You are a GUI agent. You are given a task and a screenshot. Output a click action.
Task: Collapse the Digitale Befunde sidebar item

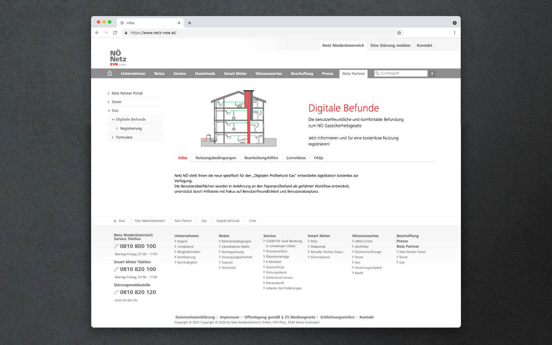[x=131, y=119]
